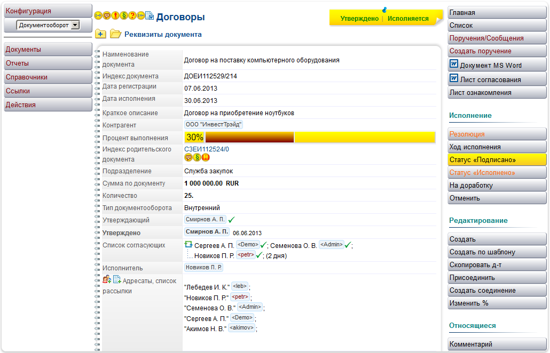Click the open folder icon near Реквизиты документа
550x353 pixels.
click(x=115, y=34)
